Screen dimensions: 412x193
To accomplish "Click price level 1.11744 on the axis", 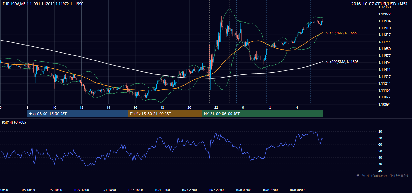I will coord(385,42).
